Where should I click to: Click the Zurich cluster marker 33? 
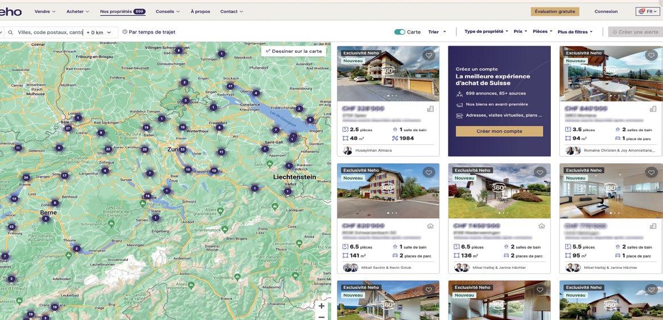(182, 149)
